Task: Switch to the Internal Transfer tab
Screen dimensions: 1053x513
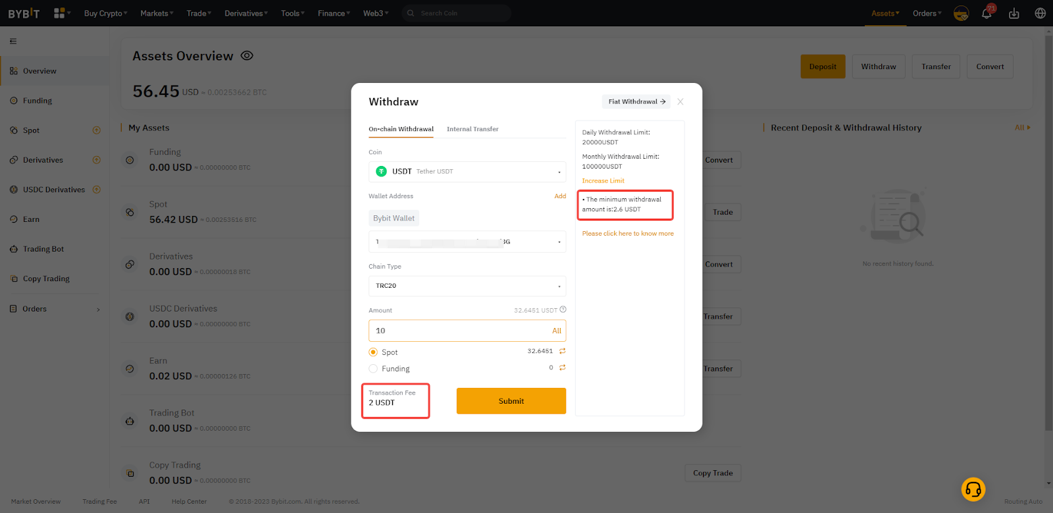Action: 472,129
